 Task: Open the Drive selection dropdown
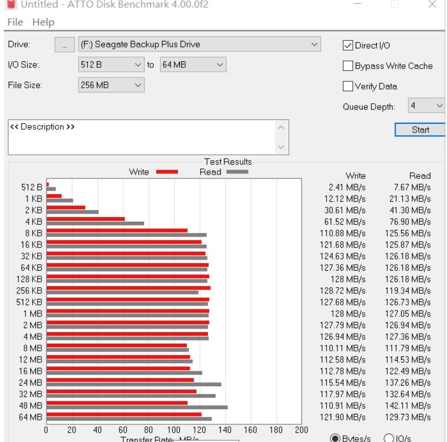coord(200,44)
